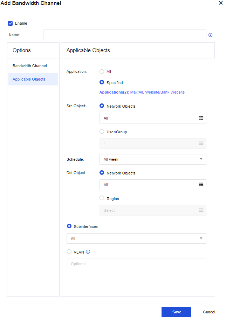
Task: Expand the Schedule dropdown showing All week
Action: pyautogui.click(x=153, y=159)
